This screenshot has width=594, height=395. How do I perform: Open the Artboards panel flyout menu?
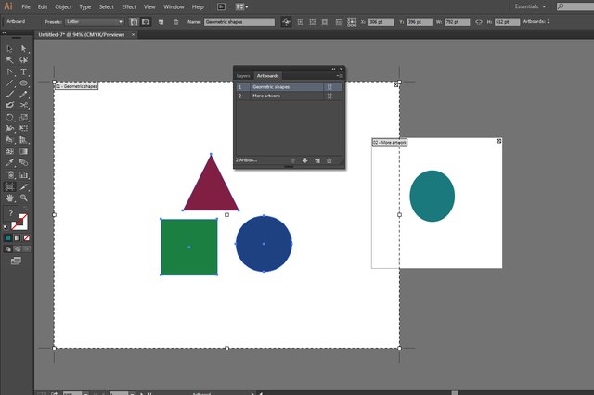[x=340, y=76]
